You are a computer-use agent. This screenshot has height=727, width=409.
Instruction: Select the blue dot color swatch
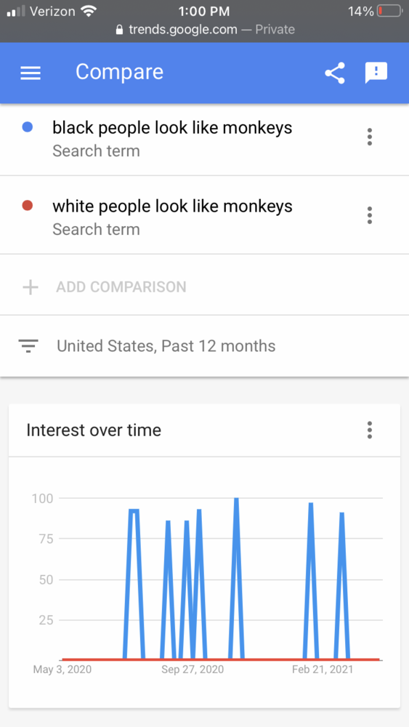point(28,127)
